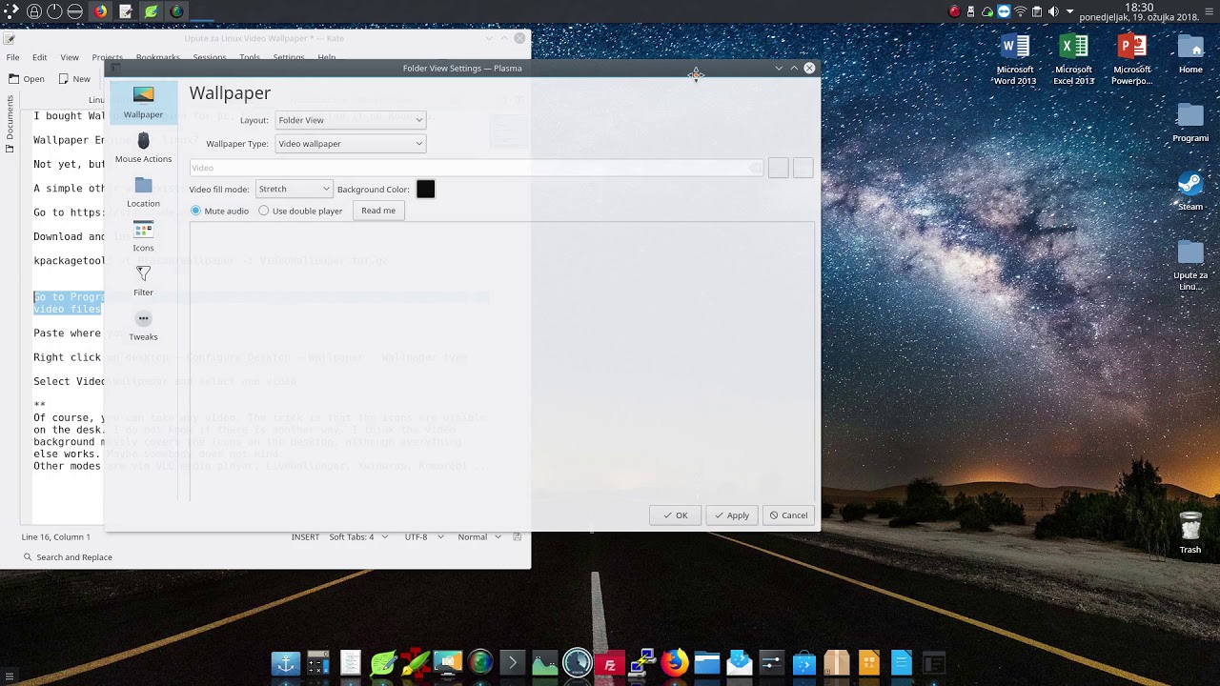Screen dimensions: 1220x686
Task: Click the lock screen icon in top panel
Action: (x=33, y=11)
